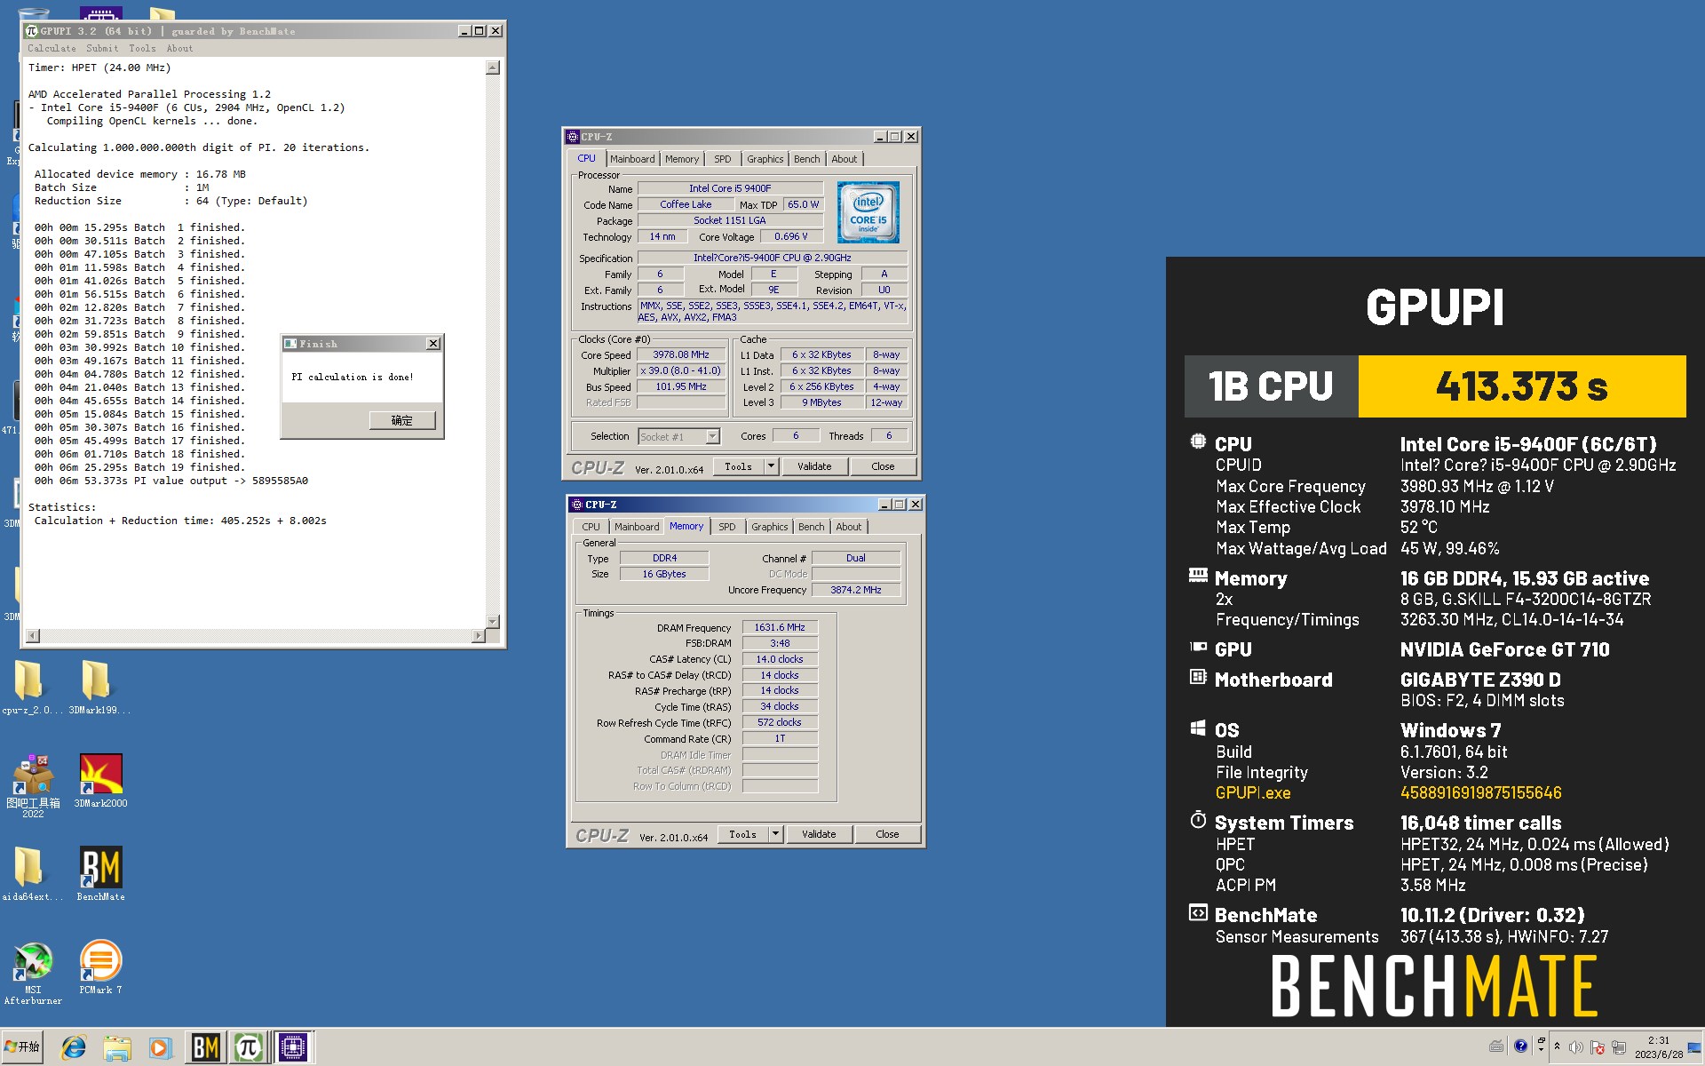The height and width of the screenshot is (1066, 1705).
Task: Select Mainboard tab in upper CPU-Z window
Action: click(x=632, y=159)
